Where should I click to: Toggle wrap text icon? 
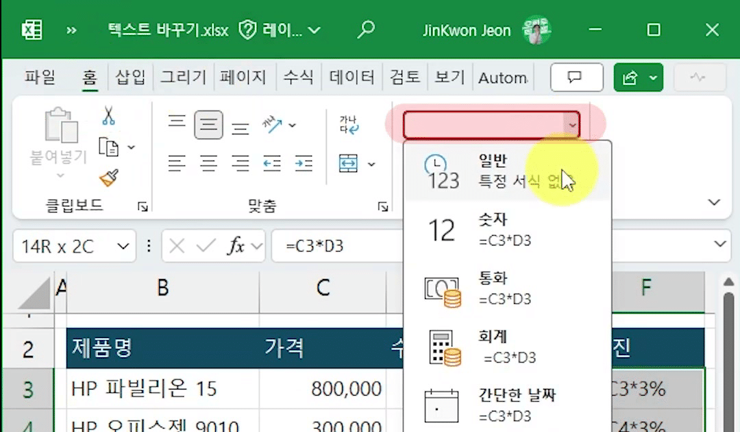point(349,125)
